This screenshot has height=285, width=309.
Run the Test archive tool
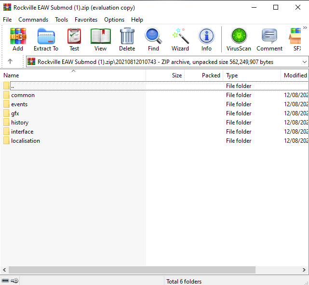[x=74, y=39]
